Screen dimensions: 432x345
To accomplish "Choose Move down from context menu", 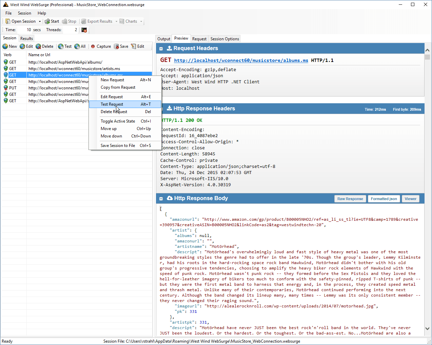I will pyautogui.click(x=125, y=136).
